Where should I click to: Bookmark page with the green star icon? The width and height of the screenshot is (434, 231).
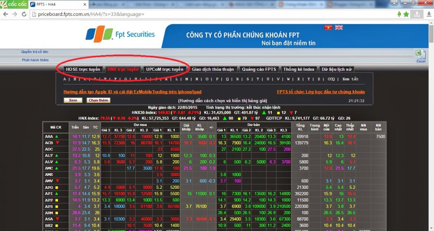pyautogui.click(x=406, y=14)
